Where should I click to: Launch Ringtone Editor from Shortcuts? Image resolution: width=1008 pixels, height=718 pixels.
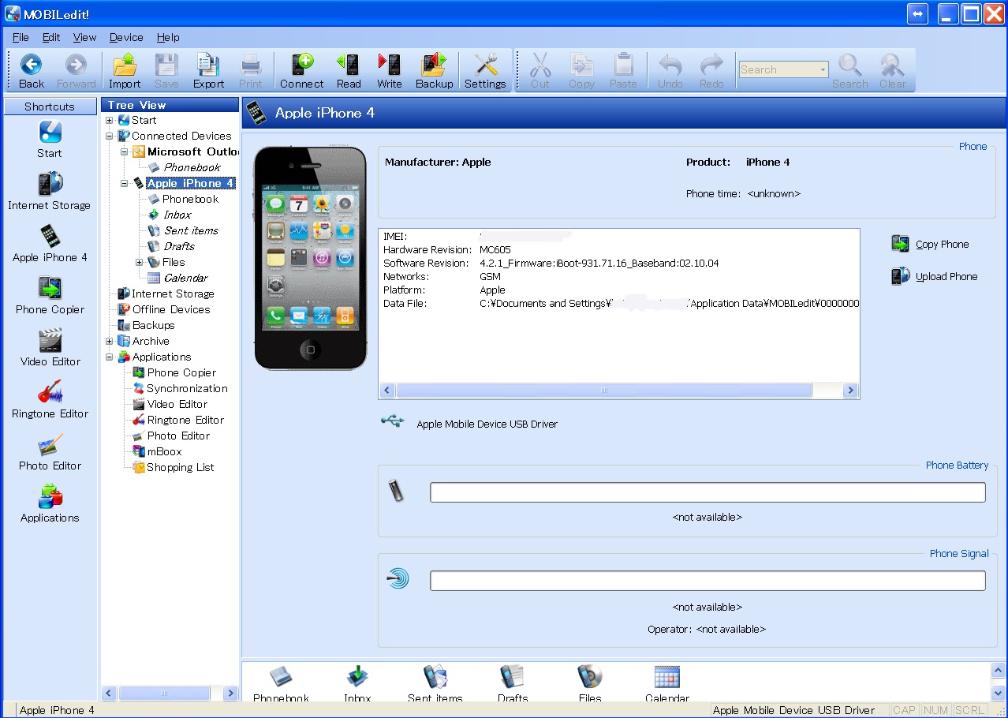click(50, 399)
